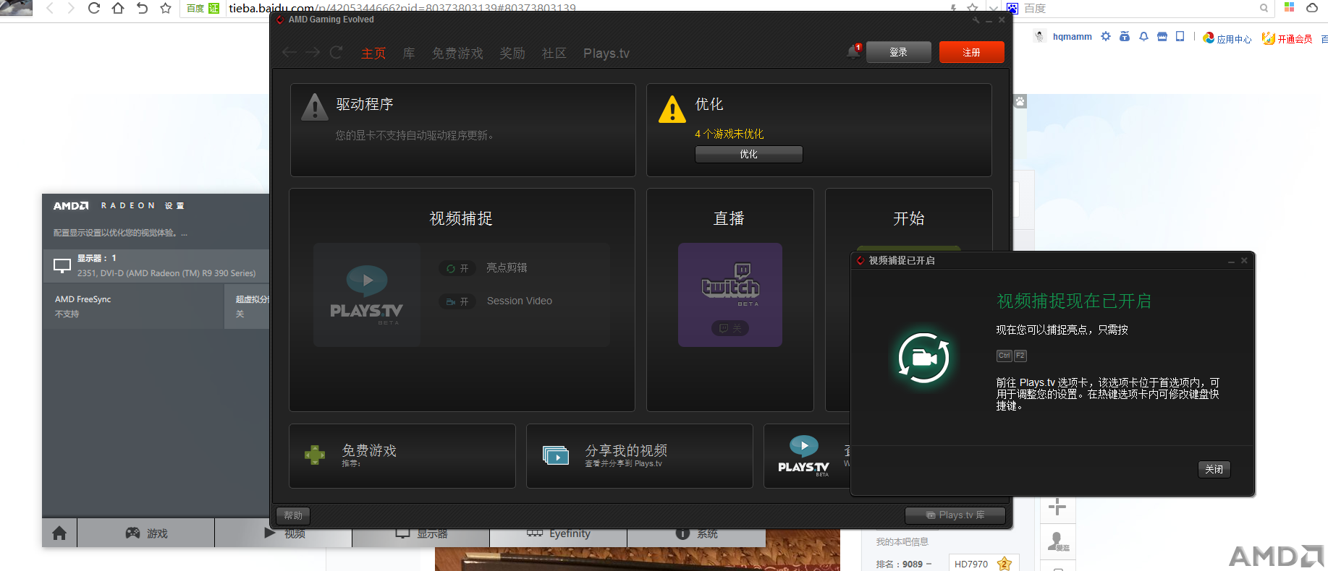Click the 分享我的视频 tile title

(x=626, y=450)
